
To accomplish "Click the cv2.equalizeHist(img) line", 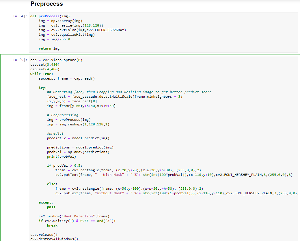I will pyautogui.click(x=67, y=35).
